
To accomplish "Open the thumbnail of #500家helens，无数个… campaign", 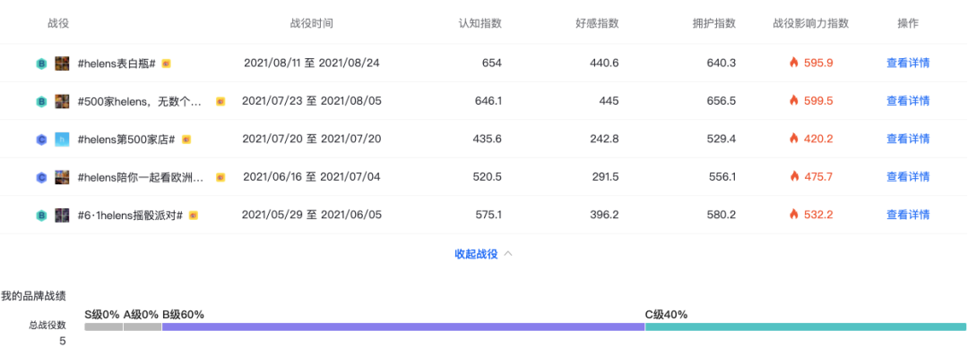I will (x=62, y=101).
